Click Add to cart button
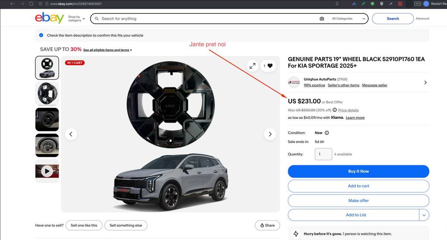This screenshot has height=240, width=447. coord(358,186)
